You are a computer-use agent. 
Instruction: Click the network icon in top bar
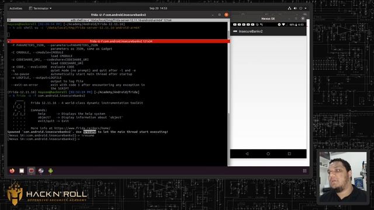[290, 8]
